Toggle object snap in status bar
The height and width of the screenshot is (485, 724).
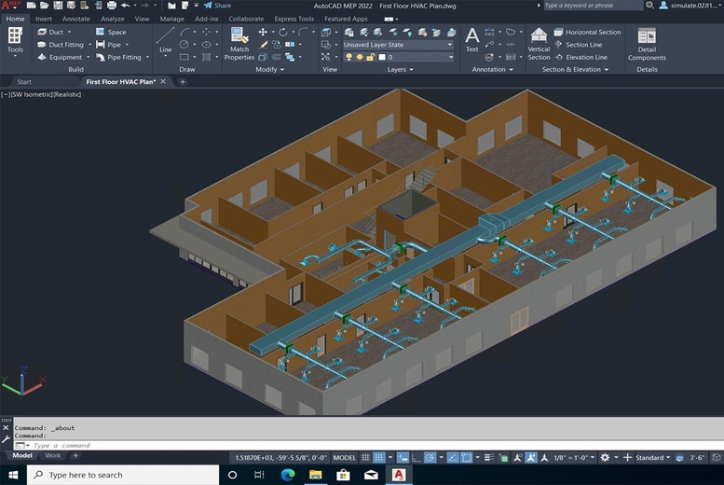tap(466, 458)
